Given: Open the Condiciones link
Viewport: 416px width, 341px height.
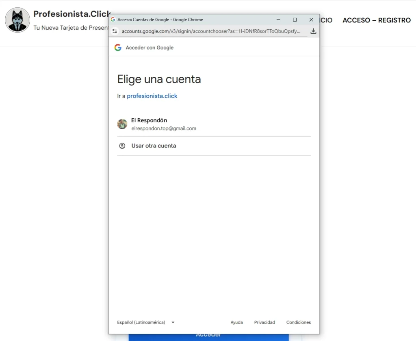Looking at the screenshot, I should (x=299, y=322).
